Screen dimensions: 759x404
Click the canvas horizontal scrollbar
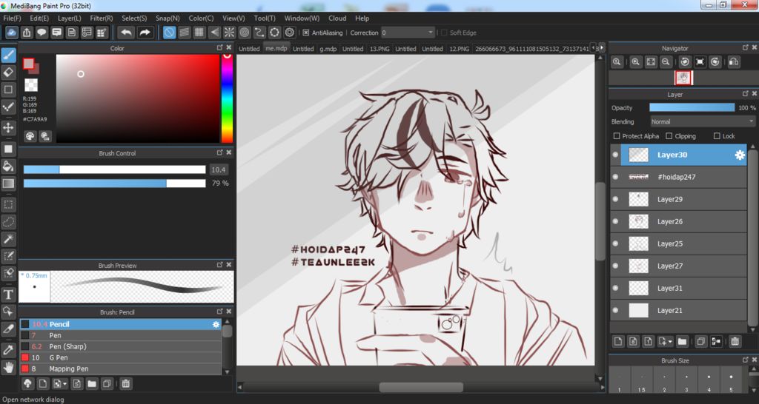[421, 388]
